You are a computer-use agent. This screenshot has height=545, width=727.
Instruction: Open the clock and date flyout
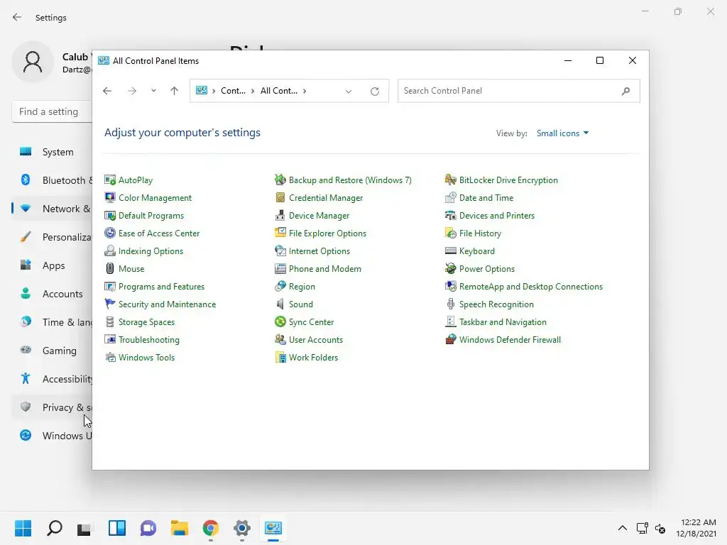(696, 528)
